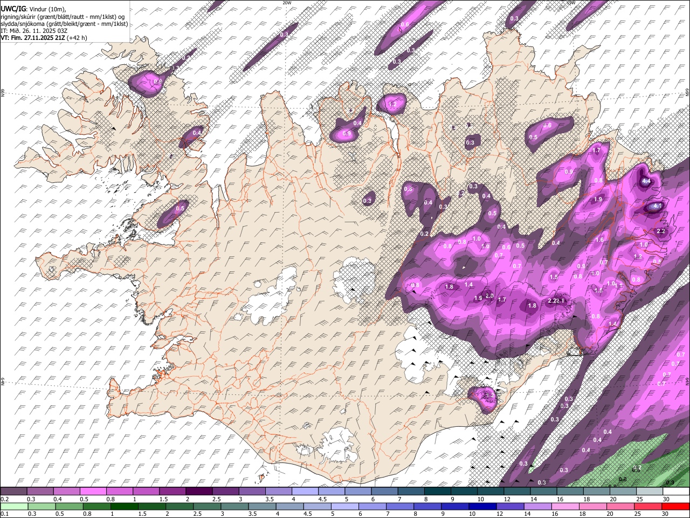690x518 pixels.
Task: Click the "rigning/skúrir (grænt/blátt/rautt - mm/1klst) og" line
Action: (63, 16)
